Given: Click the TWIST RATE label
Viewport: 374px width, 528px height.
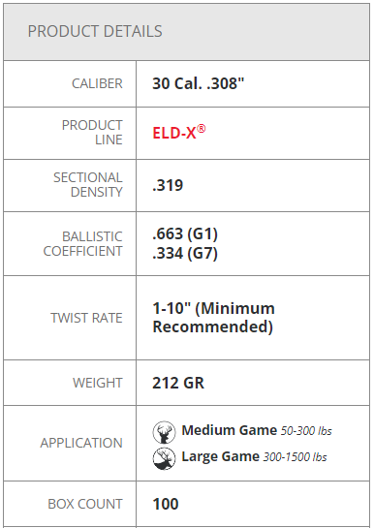Looking at the screenshot, I should click(86, 318).
